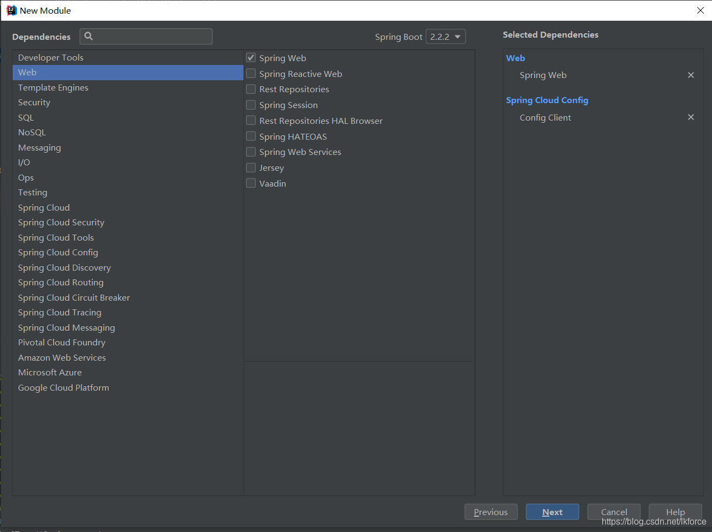Viewport: 712px width, 532px height.
Task: Select the NoSQL category
Action: tap(128, 133)
